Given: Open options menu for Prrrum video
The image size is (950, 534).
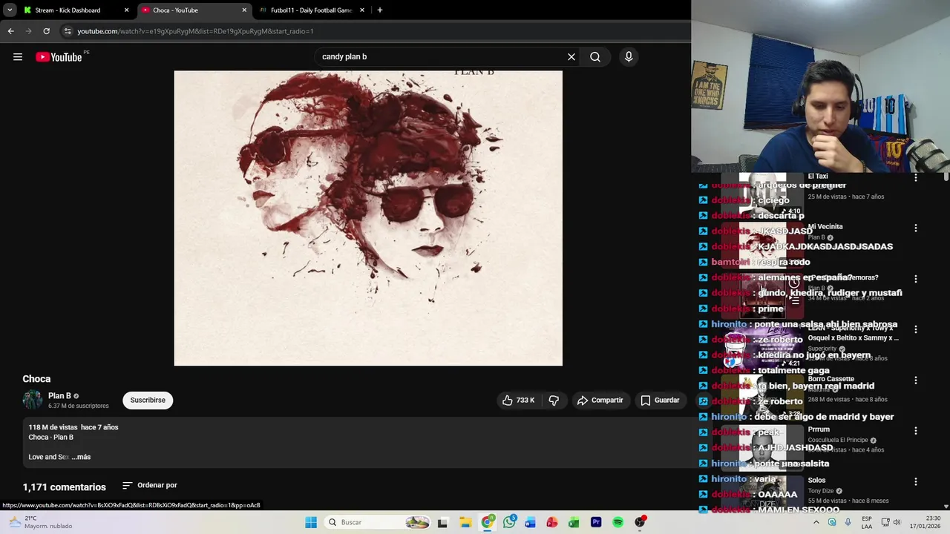Looking at the screenshot, I should [916, 431].
